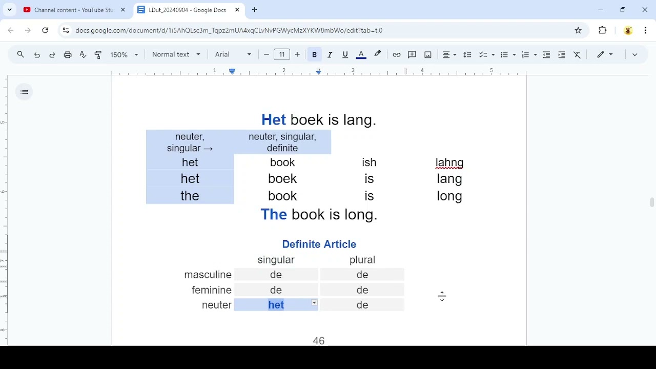Click the 'ish' pronunciation cell
656x369 pixels.
pyautogui.click(x=369, y=162)
